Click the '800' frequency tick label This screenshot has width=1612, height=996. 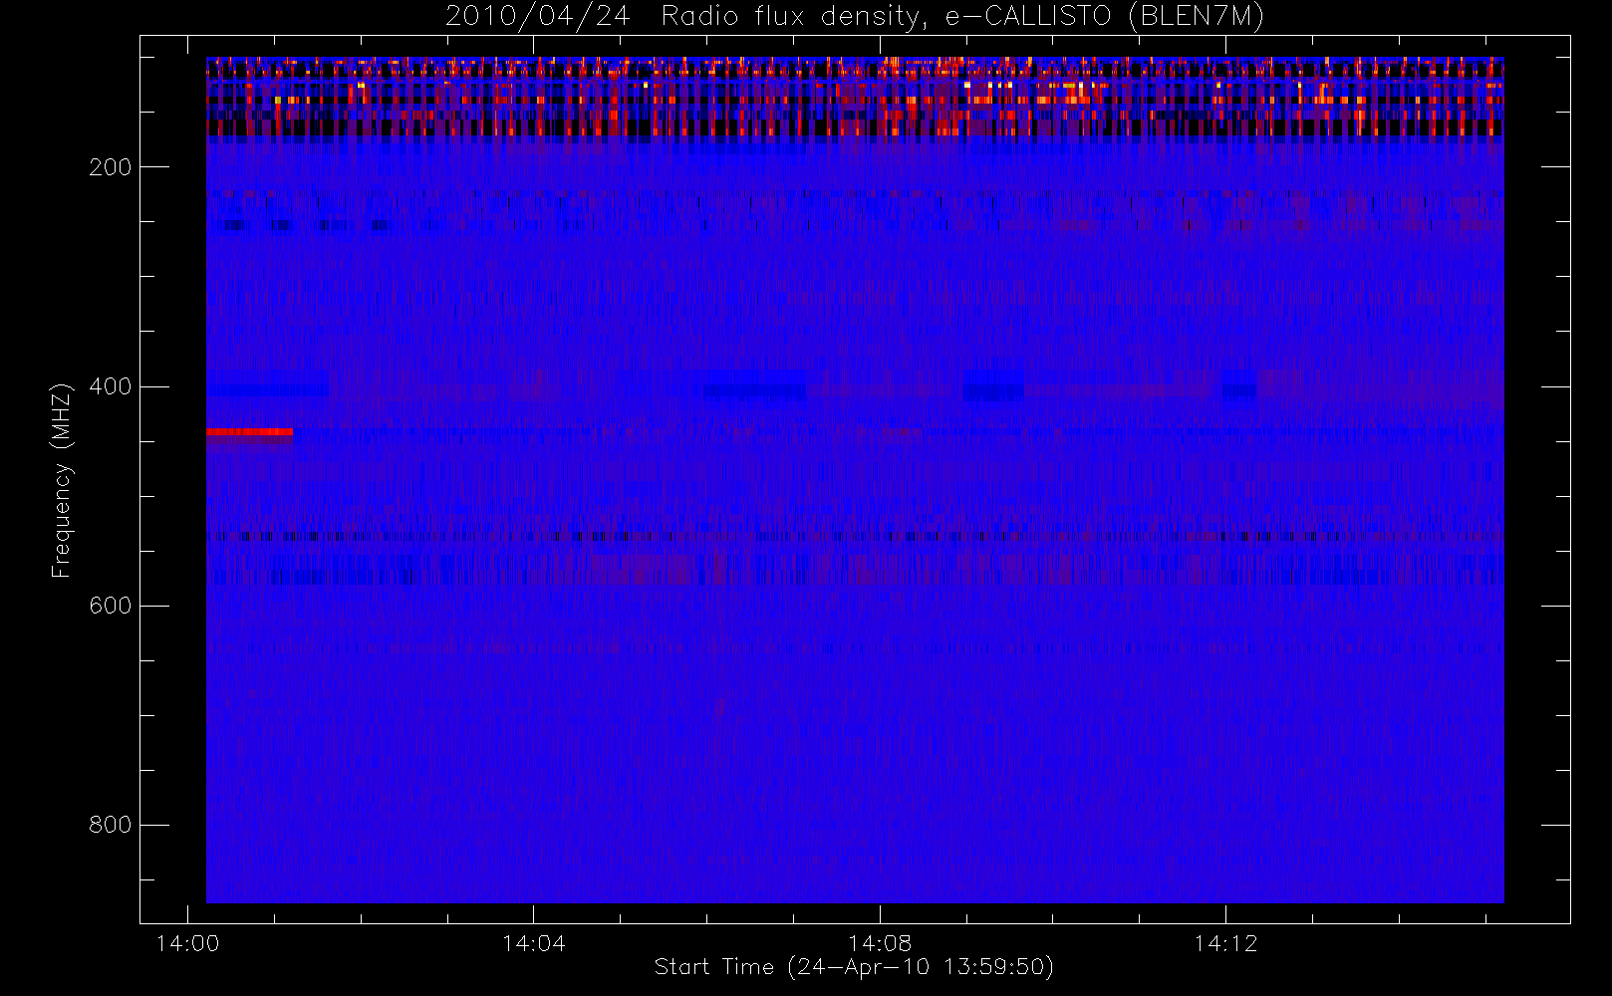coord(110,825)
